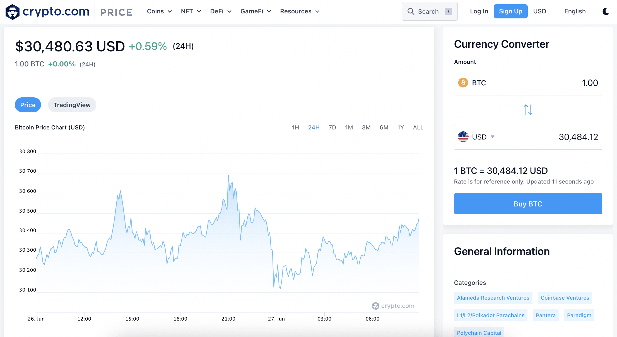The height and width of the screenshot is (337, 617).
Task: Click the BTC amount field showing 1.00
Action: click(x=528, y=83)
